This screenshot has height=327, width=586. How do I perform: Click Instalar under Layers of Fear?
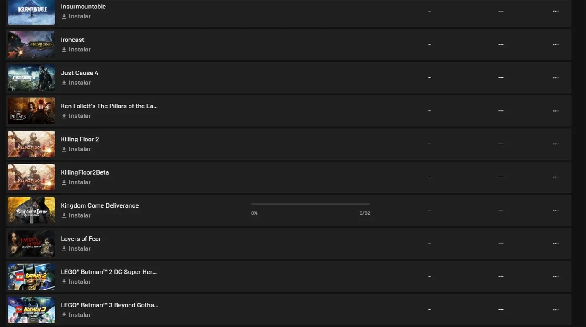coord(76,248)
